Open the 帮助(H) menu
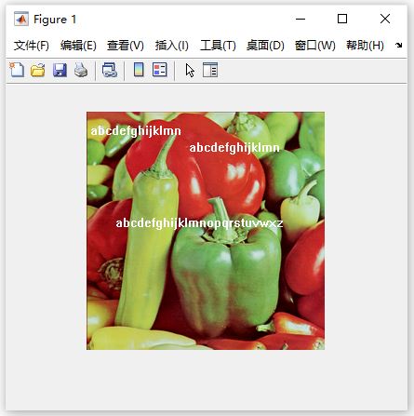This screenshot has height=416, width=414. click(x=365, y=46)
